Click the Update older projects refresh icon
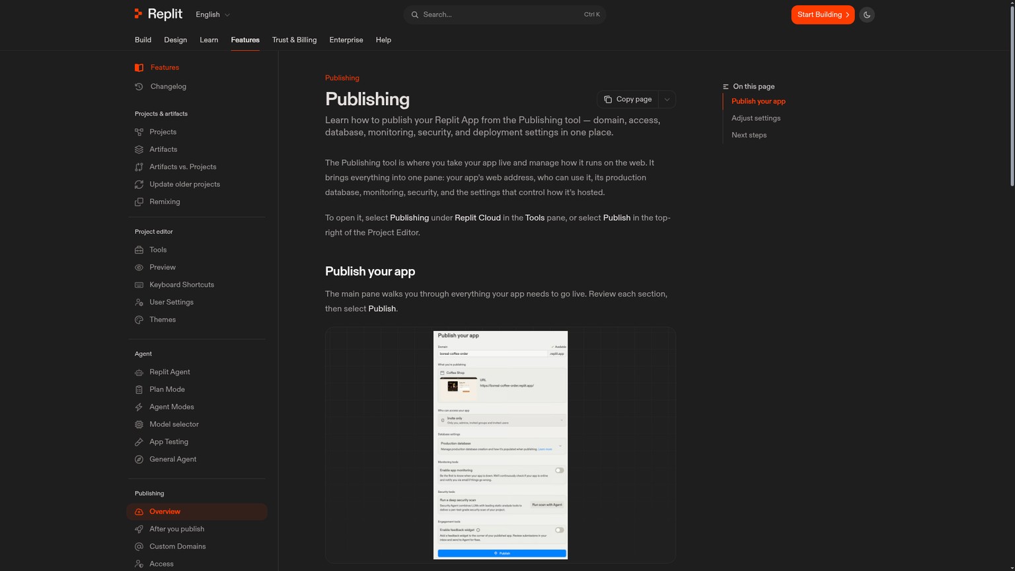 [x=139, y=184]
